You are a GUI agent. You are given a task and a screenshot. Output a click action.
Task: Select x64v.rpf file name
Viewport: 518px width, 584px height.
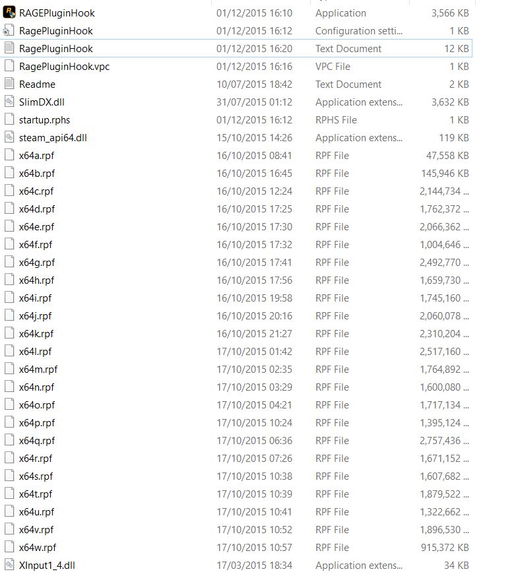pos(36,530)
